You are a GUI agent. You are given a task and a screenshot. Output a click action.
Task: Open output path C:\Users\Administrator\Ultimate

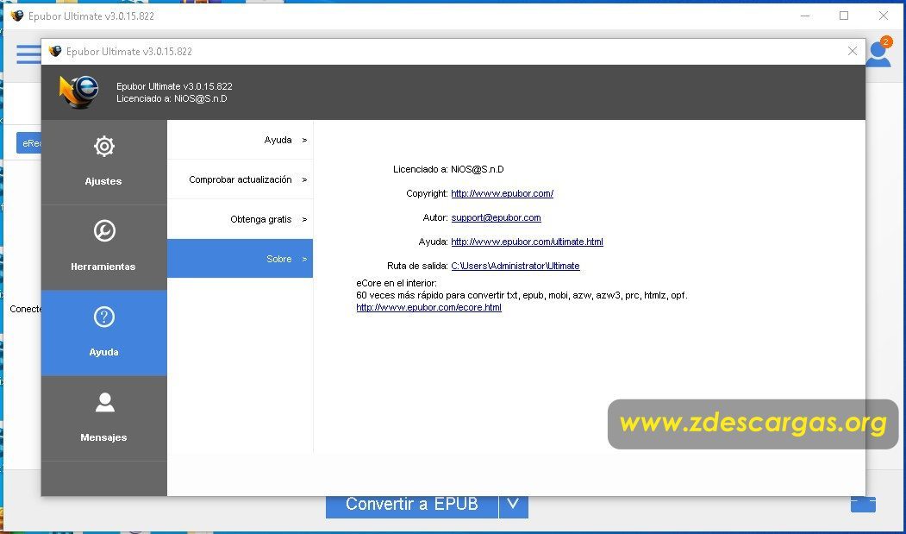tap(515, 266)
